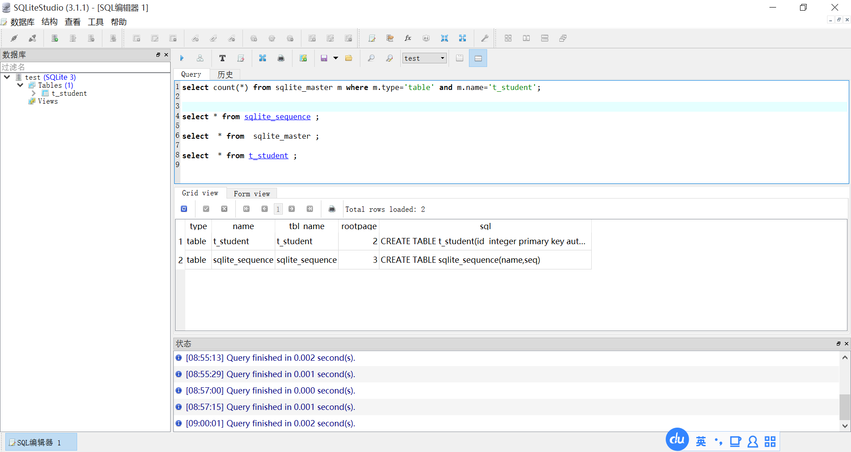Viewport: 851px width, 452px height.
Task: Open the DDL history icon
Action: [x=390, y=38]
